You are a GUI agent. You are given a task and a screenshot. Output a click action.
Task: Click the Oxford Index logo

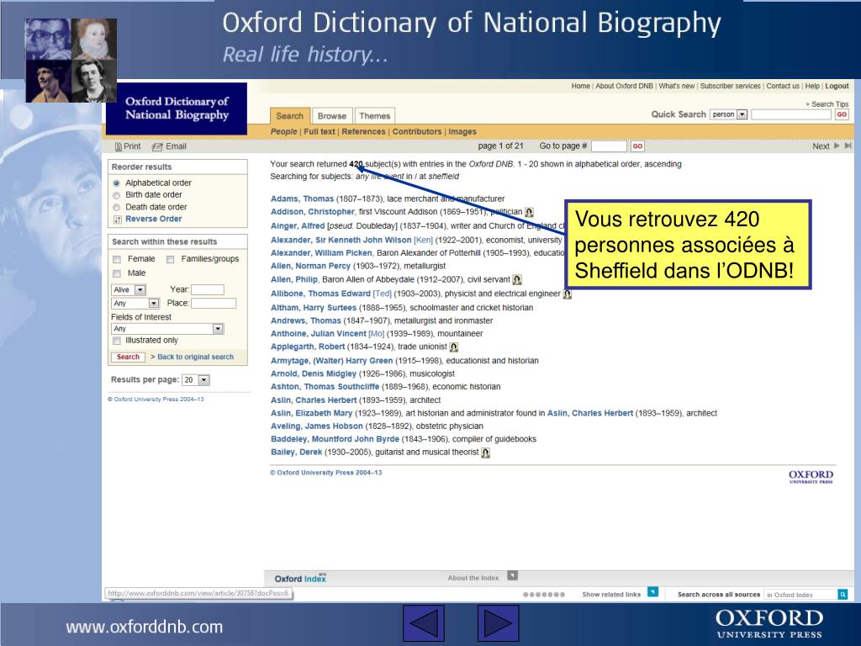(x=300, y=579)
